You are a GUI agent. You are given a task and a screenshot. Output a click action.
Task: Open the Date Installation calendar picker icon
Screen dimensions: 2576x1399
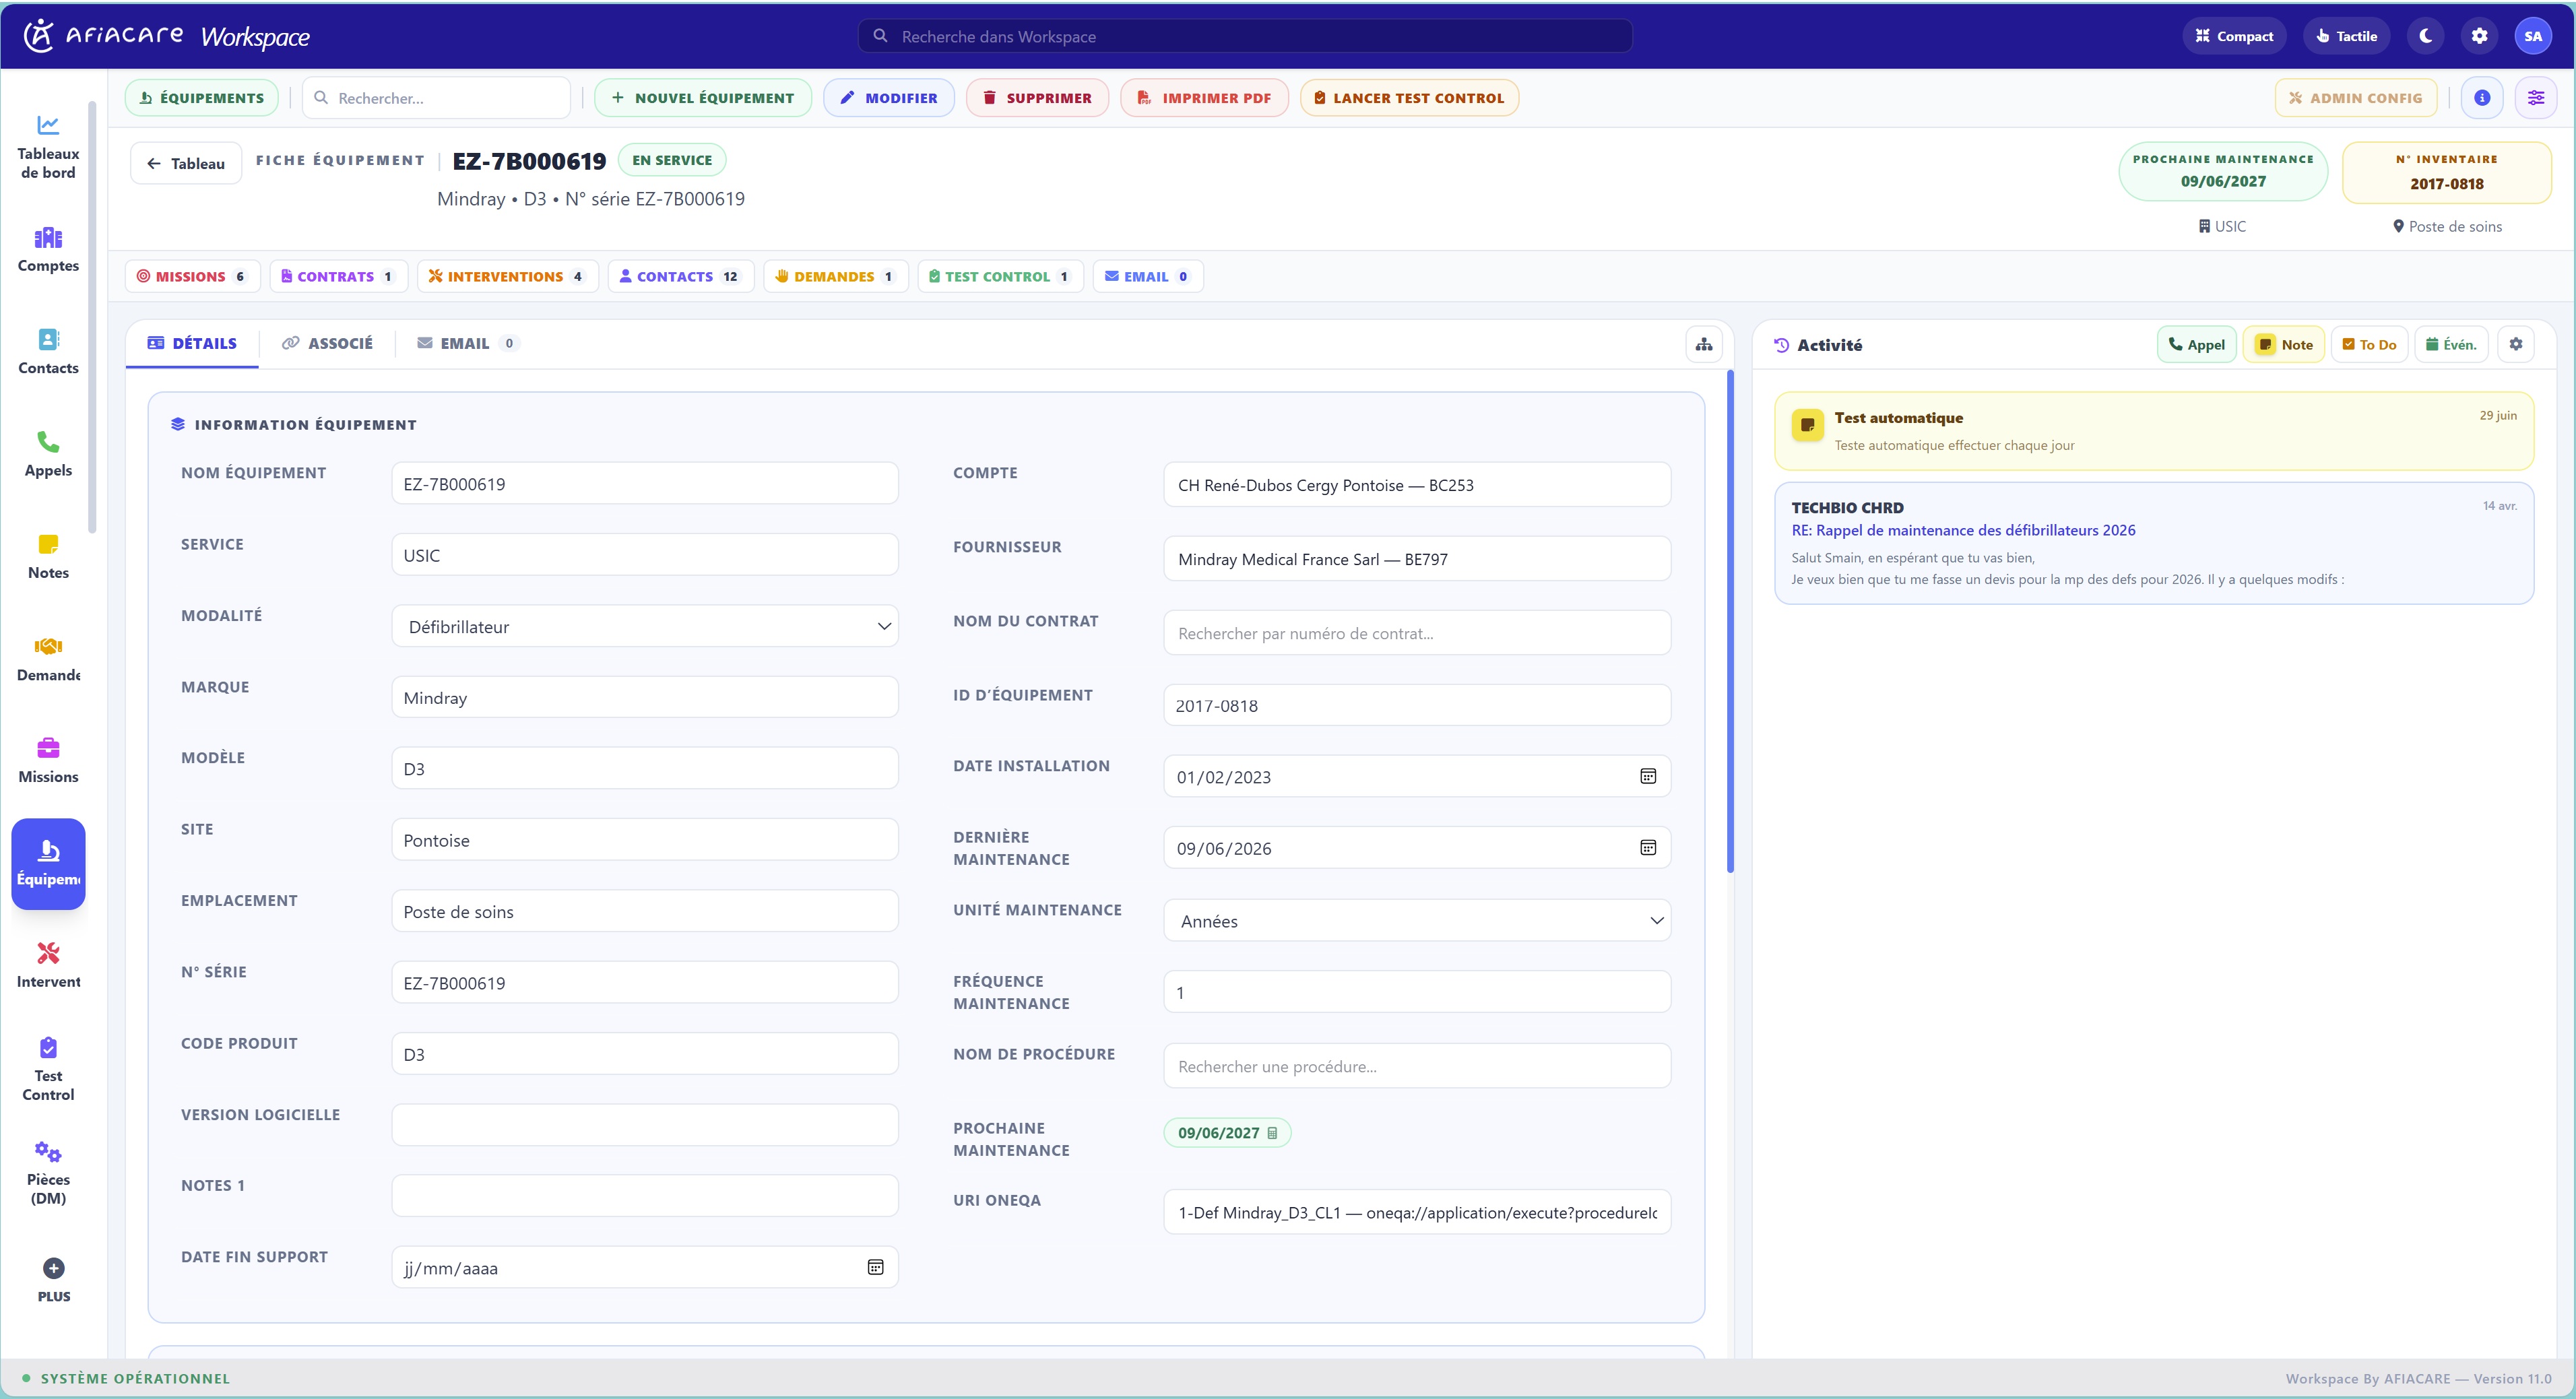pyautogui.click(x=1647, y=776)
